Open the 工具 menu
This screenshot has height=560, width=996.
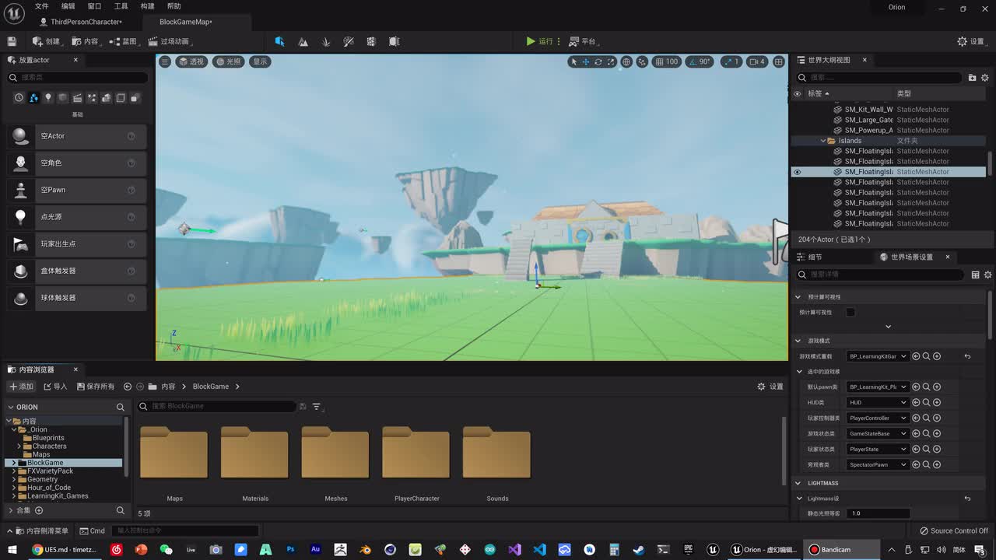[121, 6]
